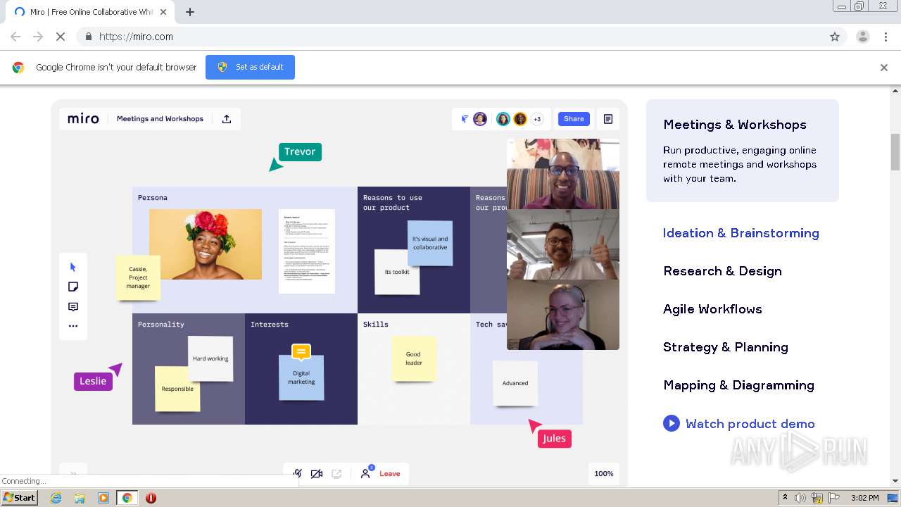The width and height of the screenshot is (901, 507).
Task: Open the Windows Start button
Action: tap(19, 497)
